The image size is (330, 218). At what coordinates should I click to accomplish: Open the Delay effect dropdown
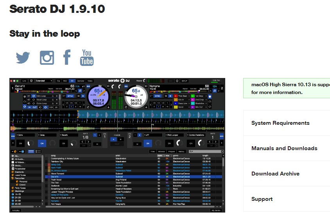point(47,135)
